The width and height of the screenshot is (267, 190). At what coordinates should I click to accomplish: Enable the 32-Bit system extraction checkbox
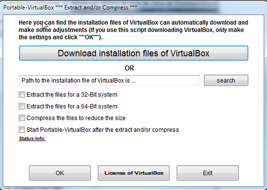[x=21, y=94]
